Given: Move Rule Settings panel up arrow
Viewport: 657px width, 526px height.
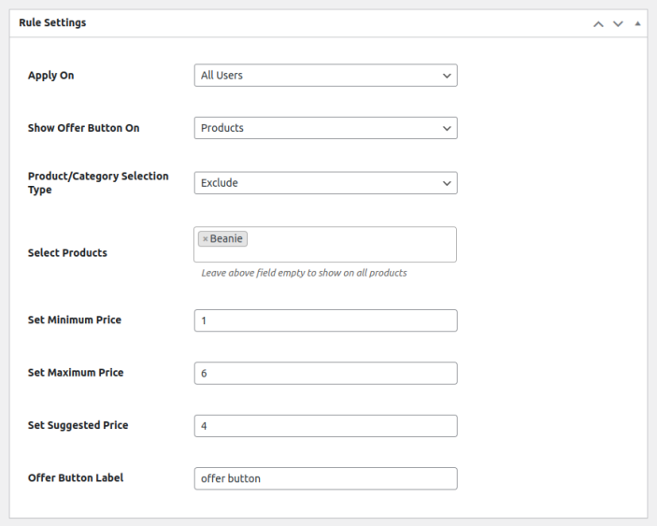Looking at the screenshot, I should pyautogui.click(x=599, y=23).
